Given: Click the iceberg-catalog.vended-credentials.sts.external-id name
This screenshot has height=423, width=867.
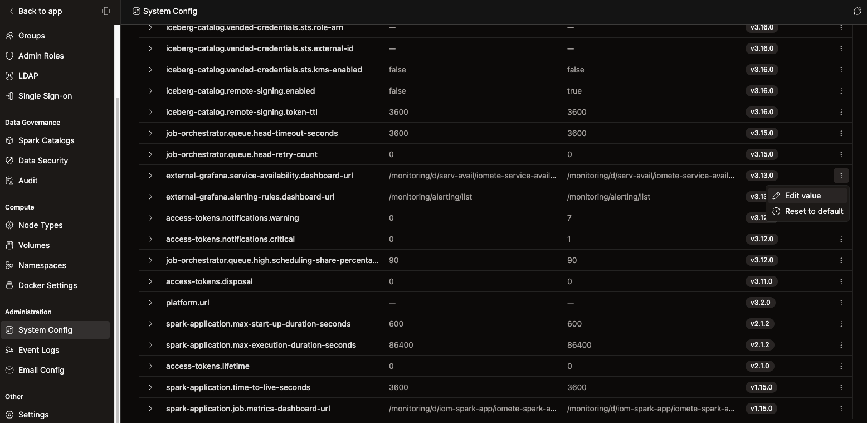Looking at the screenshot, I should tap(260, 48).
